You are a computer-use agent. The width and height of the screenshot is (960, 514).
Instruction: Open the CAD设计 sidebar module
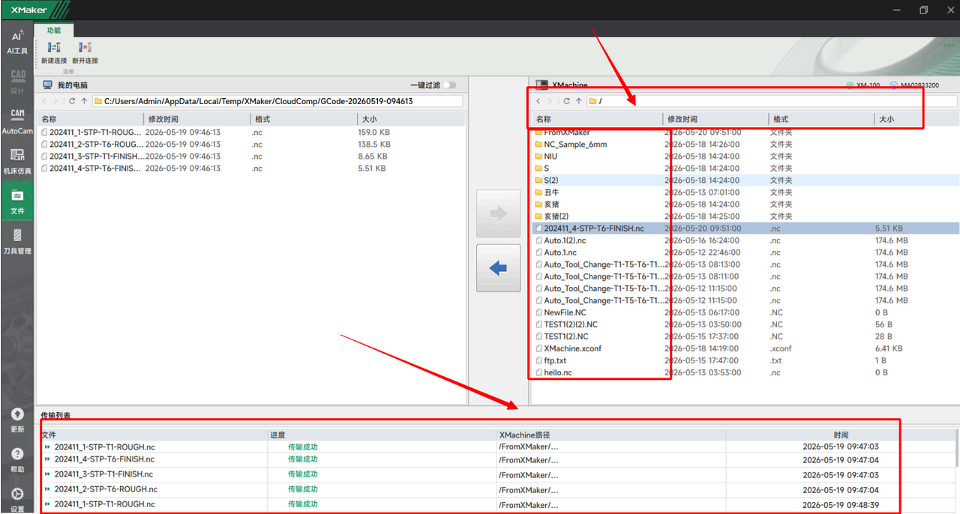pyautogui.click(x=17, y=82)
